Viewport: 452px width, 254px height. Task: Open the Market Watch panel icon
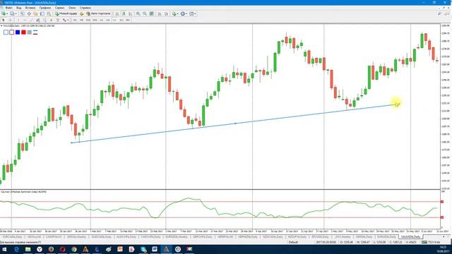click(x=22, y=13)
